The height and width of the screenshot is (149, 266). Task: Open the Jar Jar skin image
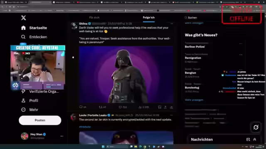coord(126,137)
